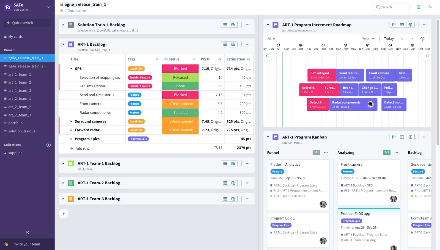440x250 pixels.
Task: Switch Roadmap to table view
Action: tap(402, 25)
